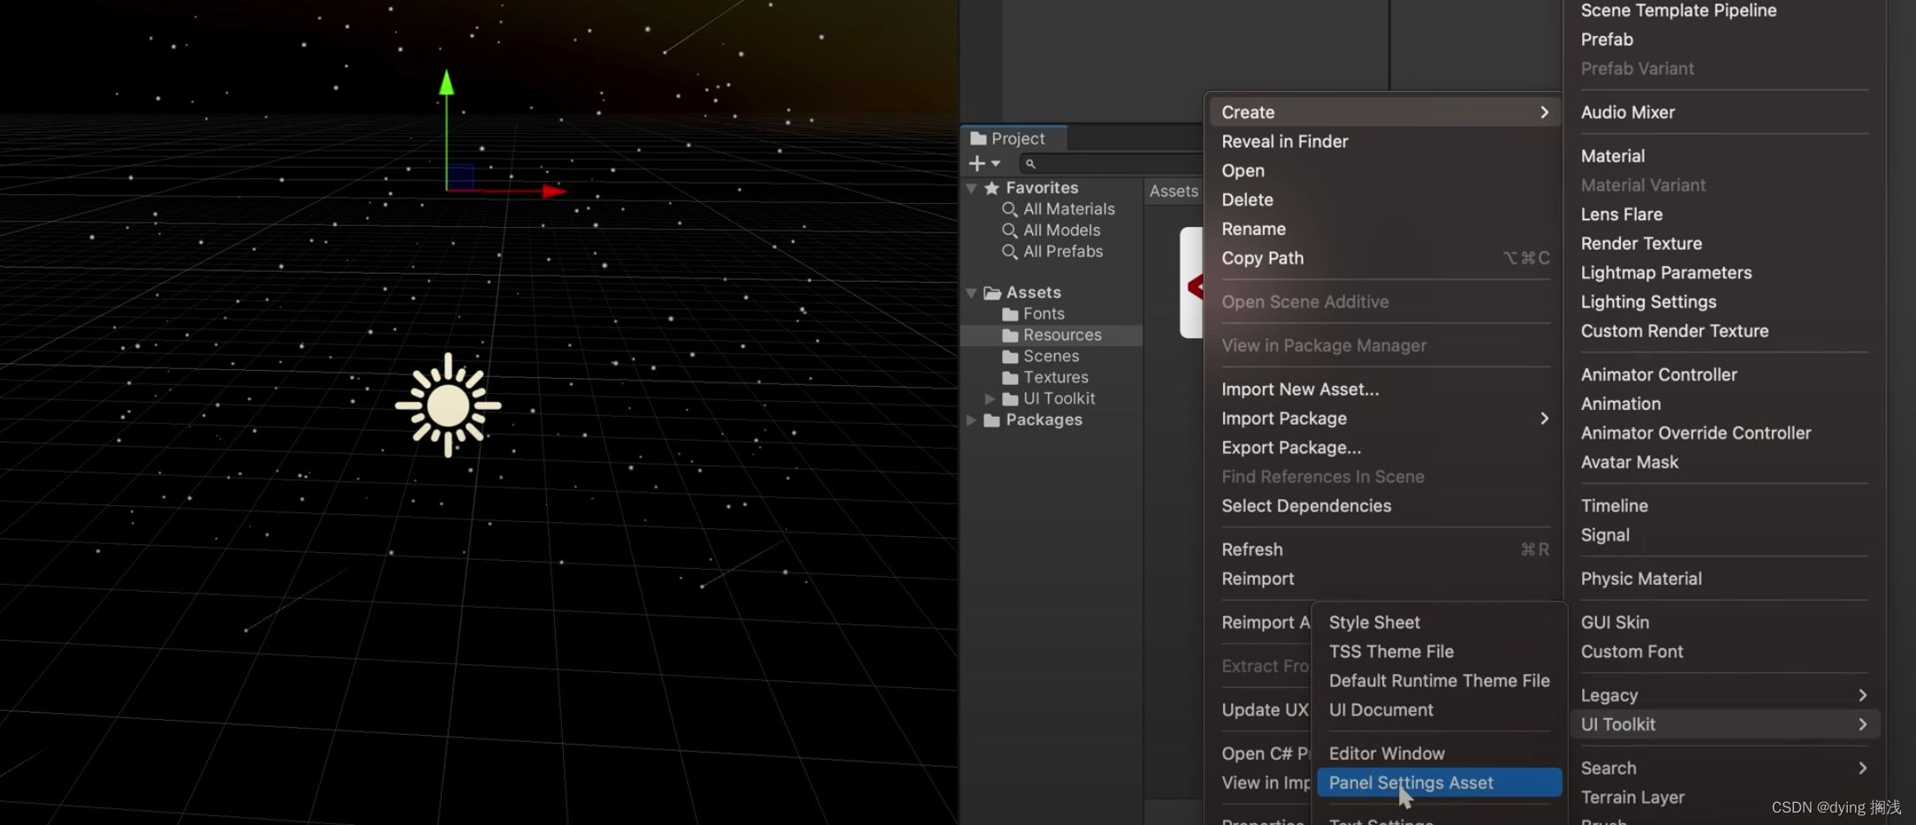
Task: Click the All Prefabs search filter icon
Action: pos(1010,251)
